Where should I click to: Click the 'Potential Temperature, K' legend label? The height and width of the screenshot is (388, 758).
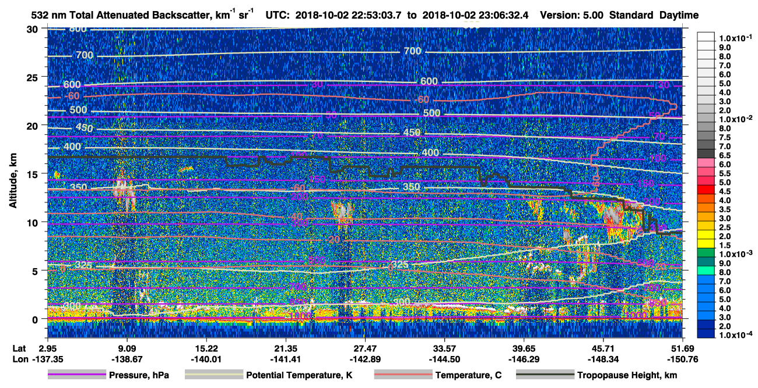300,376
